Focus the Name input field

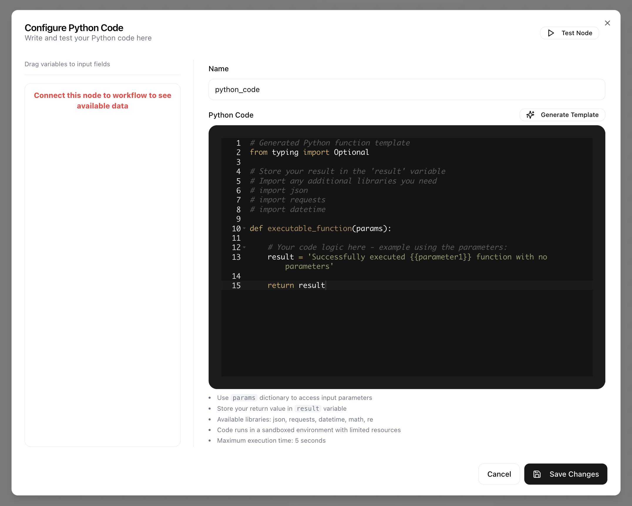coord(406,89)
